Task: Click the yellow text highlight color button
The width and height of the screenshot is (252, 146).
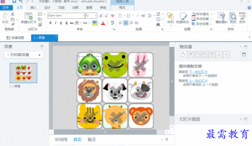Action: (94, 23)
